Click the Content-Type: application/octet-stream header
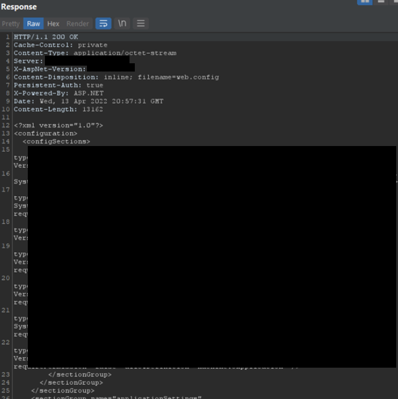 point(95,53)
